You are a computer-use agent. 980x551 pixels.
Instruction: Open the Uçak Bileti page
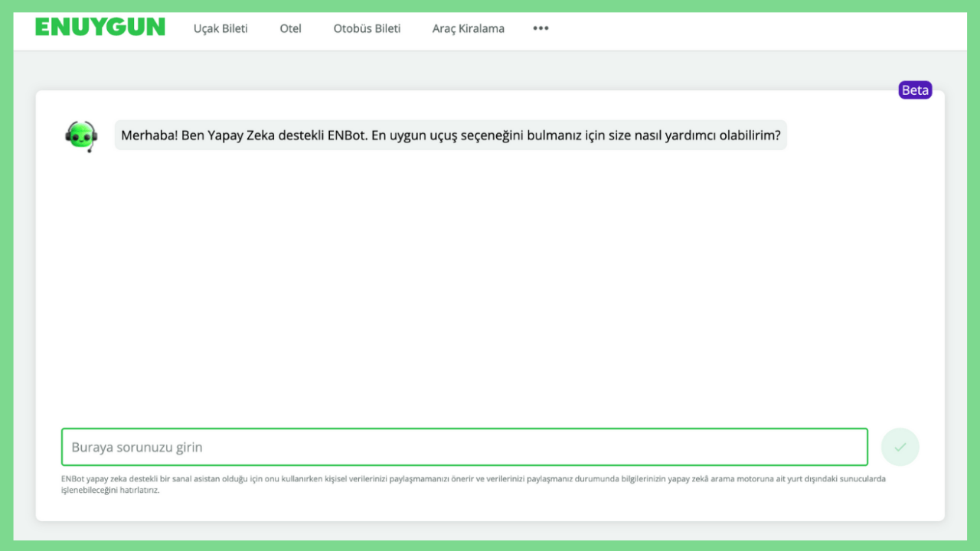point(220,28)
